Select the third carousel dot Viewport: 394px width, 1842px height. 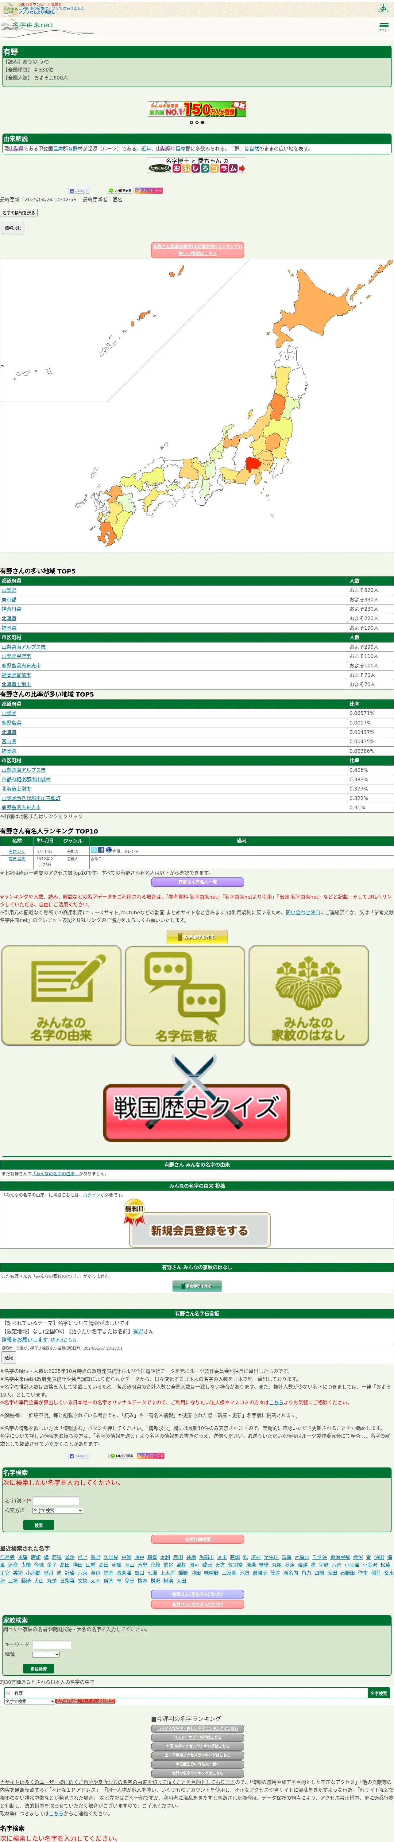coord(202,122)
